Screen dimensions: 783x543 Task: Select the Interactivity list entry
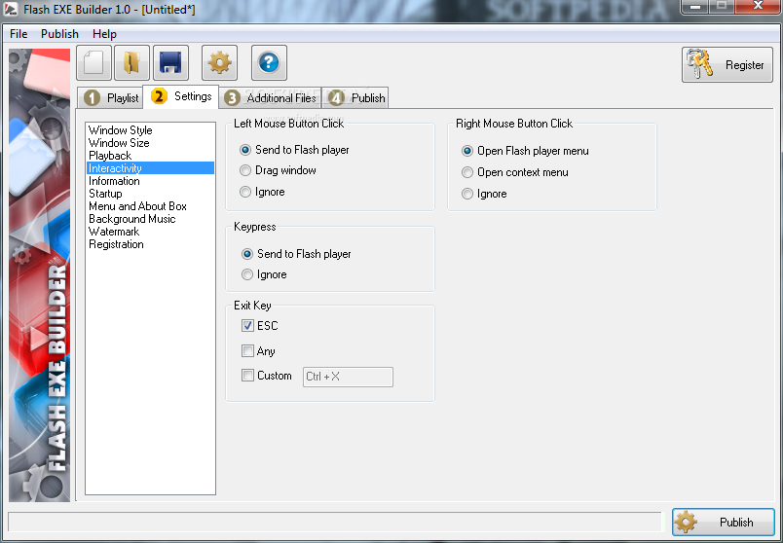click(150, 168)
